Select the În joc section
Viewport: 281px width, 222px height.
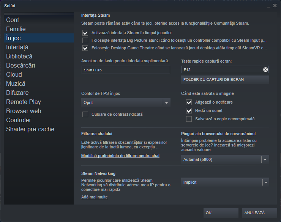point(39,38)
